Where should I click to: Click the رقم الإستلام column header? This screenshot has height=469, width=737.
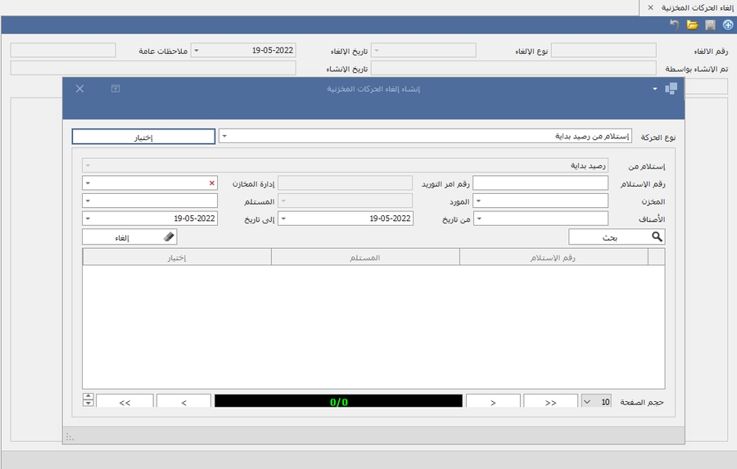click(x=554, y=258)
